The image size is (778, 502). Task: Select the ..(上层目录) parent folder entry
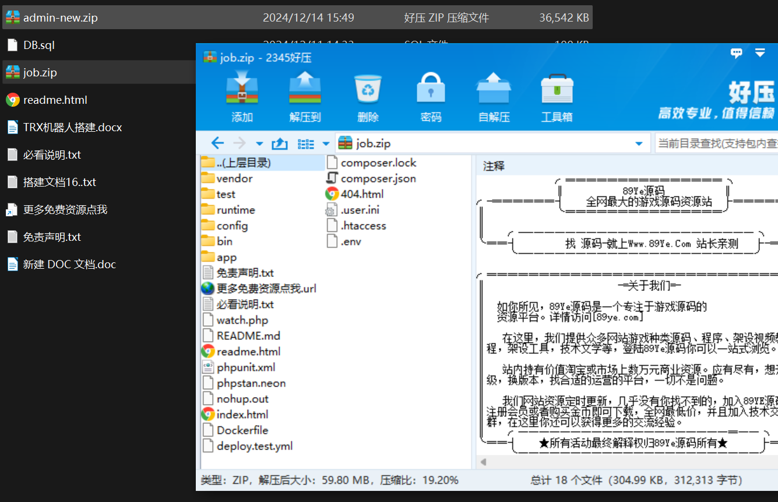262,163
